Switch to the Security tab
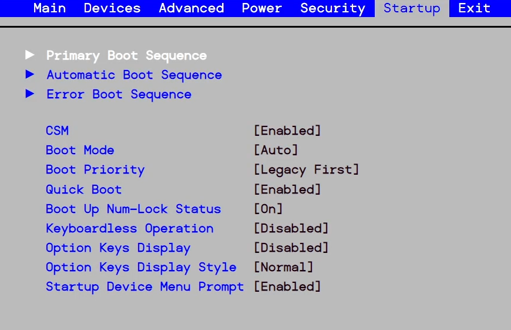The image size is (511, 330). (332, 8)
